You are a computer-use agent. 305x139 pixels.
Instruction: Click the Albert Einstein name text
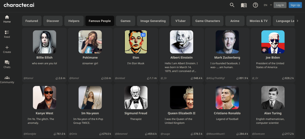pos(182,58)
